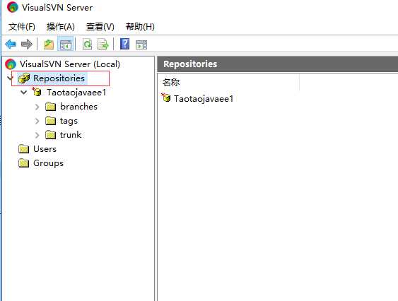Collapse the Taotaojavaee1 tree node
The height and width of the screenshot is (301, 398).
[23, 92]
